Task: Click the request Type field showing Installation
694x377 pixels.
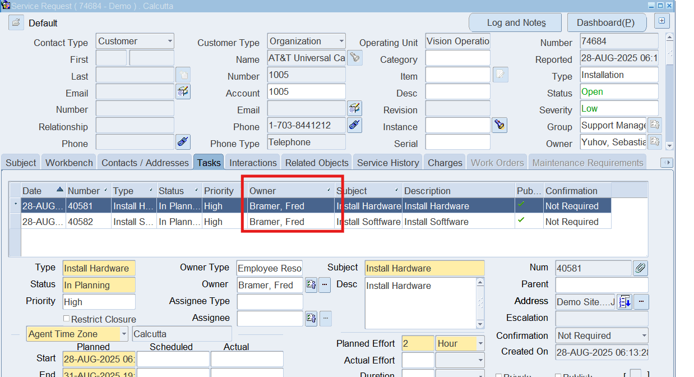Action: [x=619, y=75]
